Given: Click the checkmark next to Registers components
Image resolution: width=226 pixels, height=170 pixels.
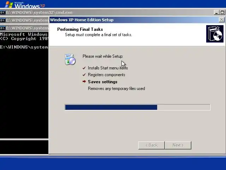Looking at the screenshot, I should 84,75.
